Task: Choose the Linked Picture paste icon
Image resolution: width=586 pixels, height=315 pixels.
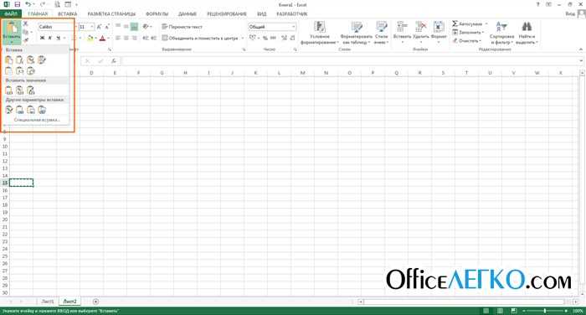Action: click(x=42, y=110)
